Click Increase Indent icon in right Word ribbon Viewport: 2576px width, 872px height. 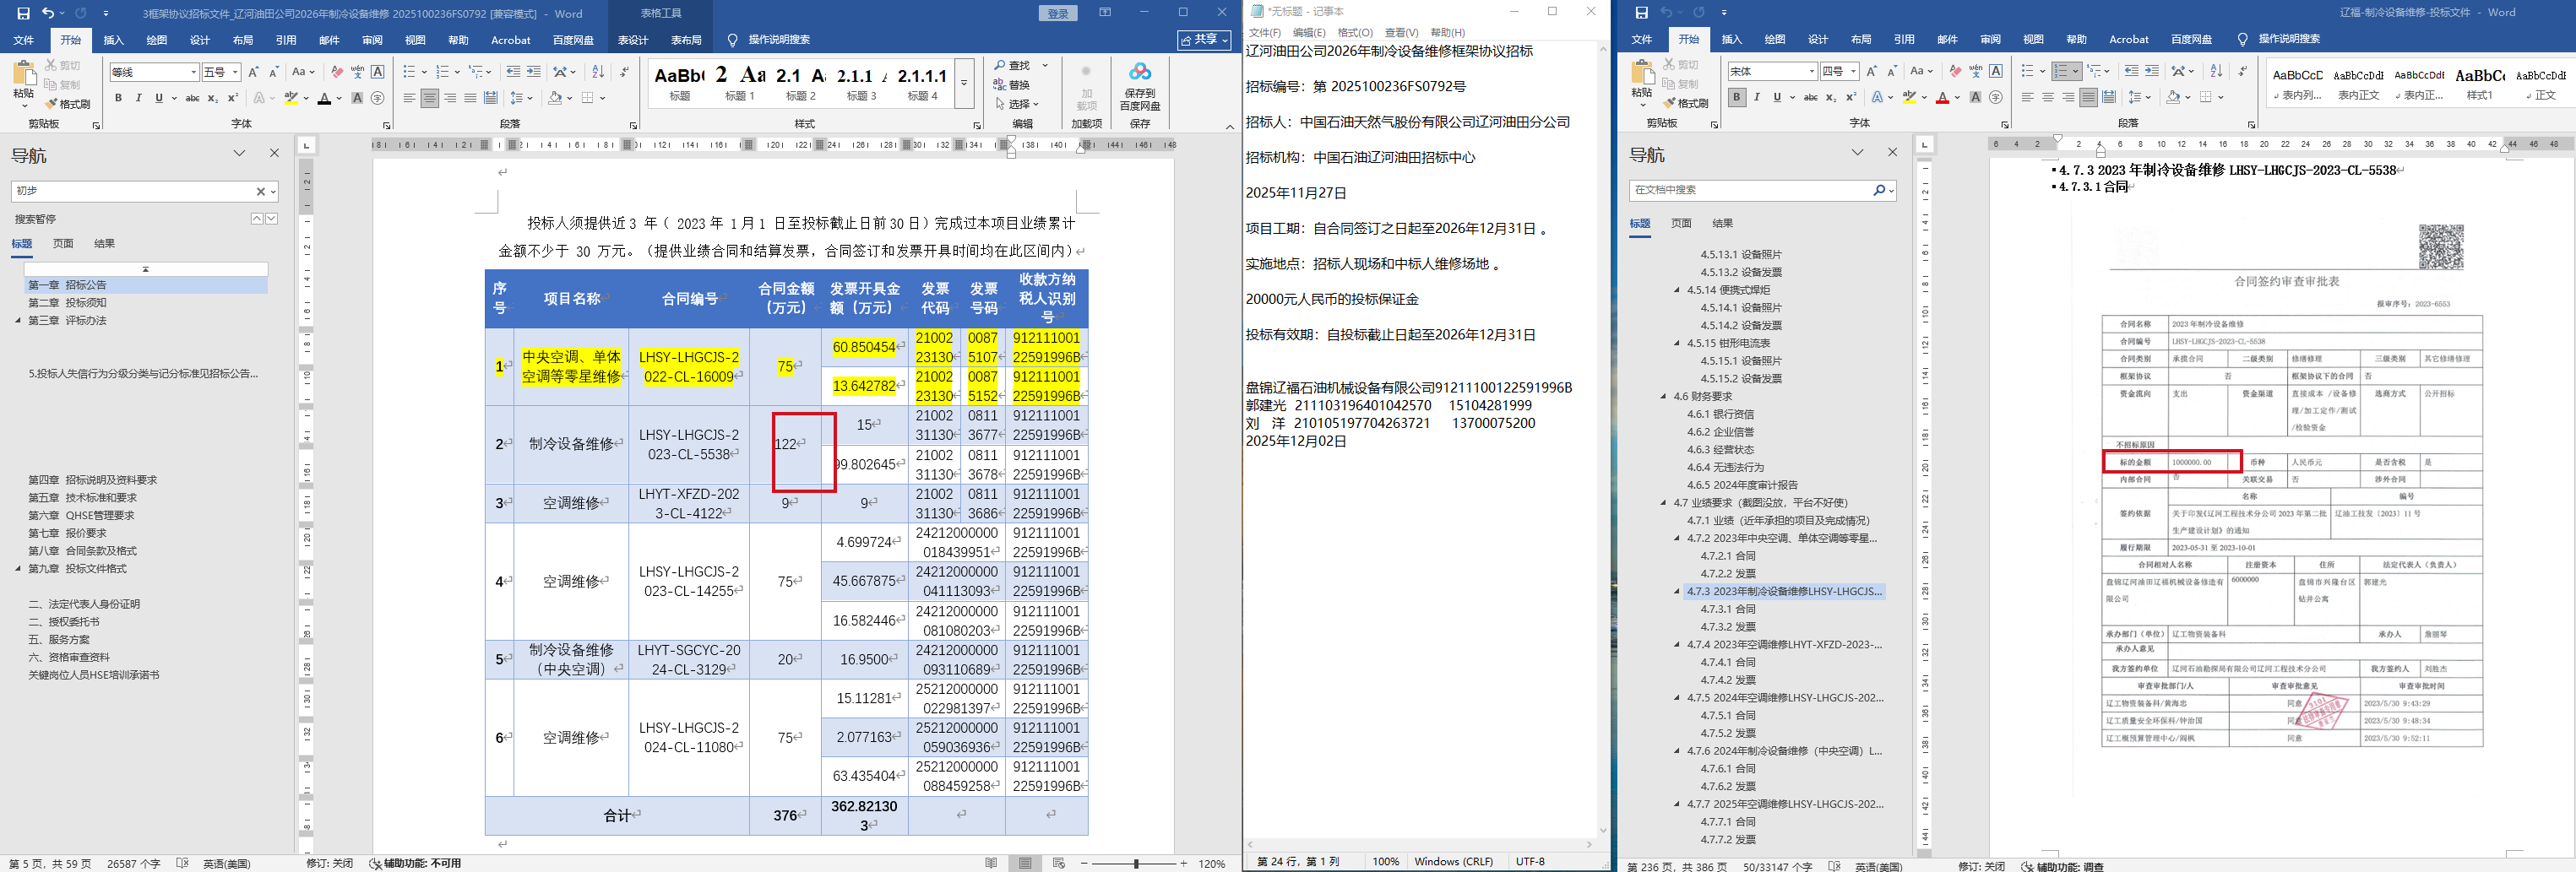2152,71
